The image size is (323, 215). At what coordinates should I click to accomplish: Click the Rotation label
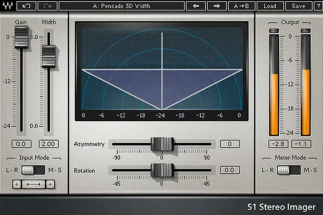[x=84, y=171]
